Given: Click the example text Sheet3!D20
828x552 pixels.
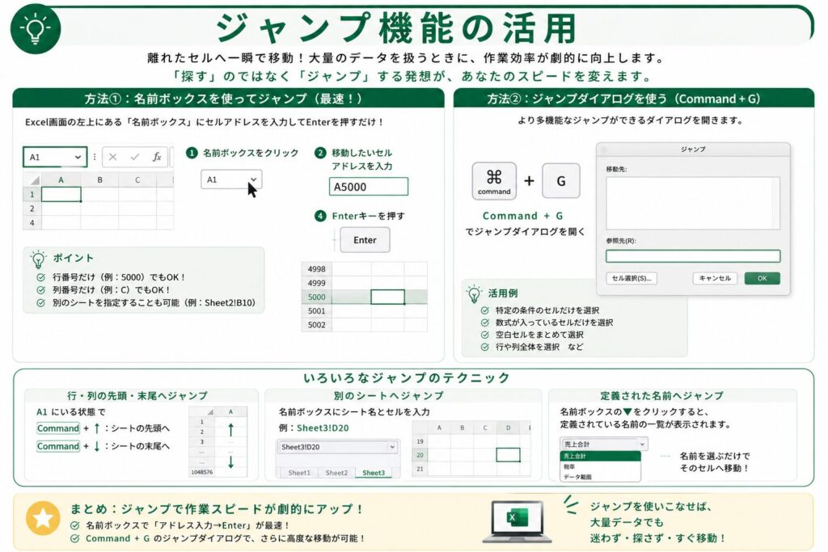Looking at the screenshot, I should 323,428.
